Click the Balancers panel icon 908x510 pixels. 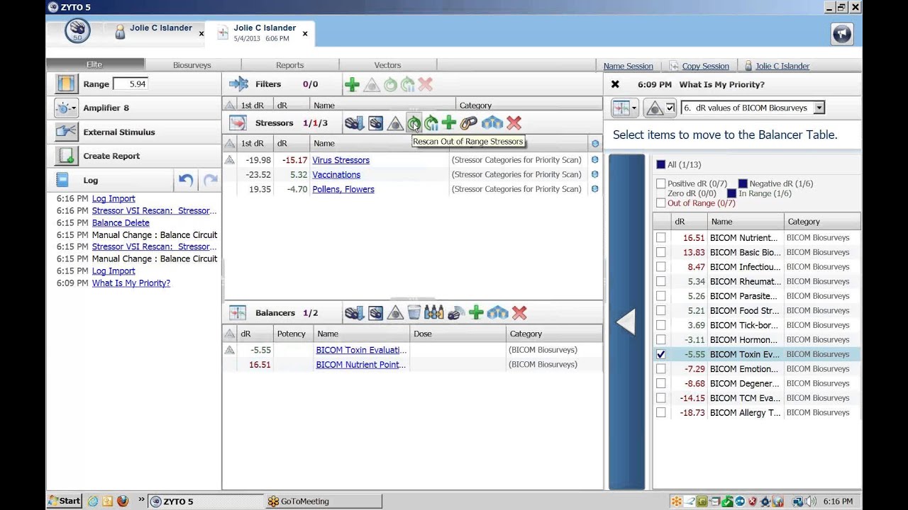(238, 313)
